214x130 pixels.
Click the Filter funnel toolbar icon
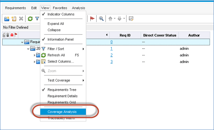(37, 18)
